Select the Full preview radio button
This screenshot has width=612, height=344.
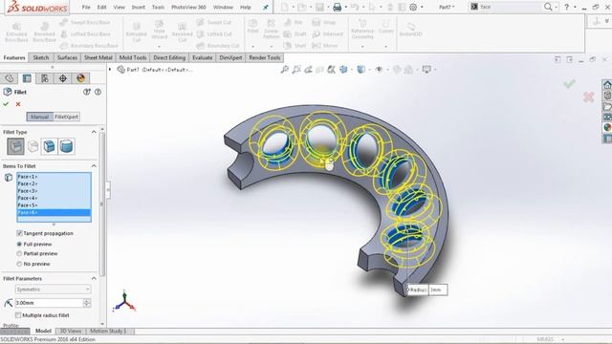tap(19, 244)
